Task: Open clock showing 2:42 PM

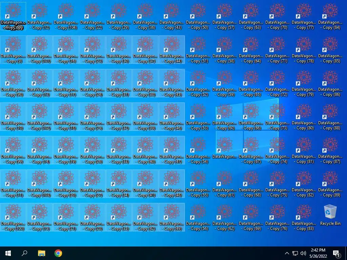Action: click(x=318, y=253)
